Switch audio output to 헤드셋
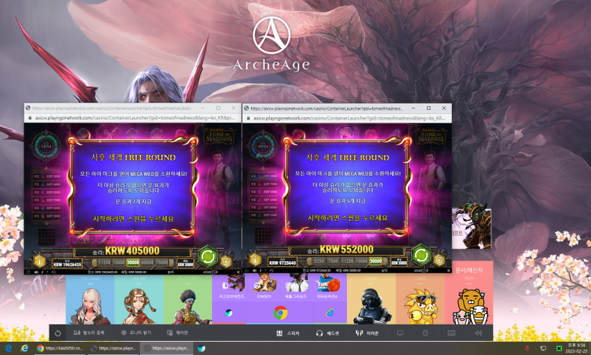591x355 pixels. pyautogui.click(x=327, y=333)
